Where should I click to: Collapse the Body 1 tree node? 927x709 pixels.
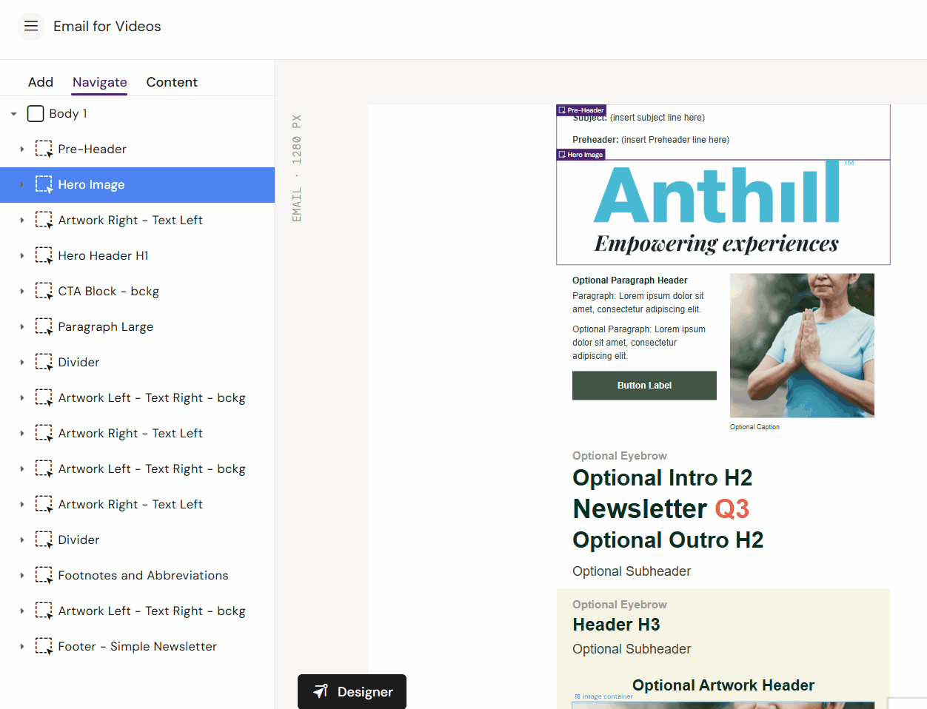[x=14, y=114]
